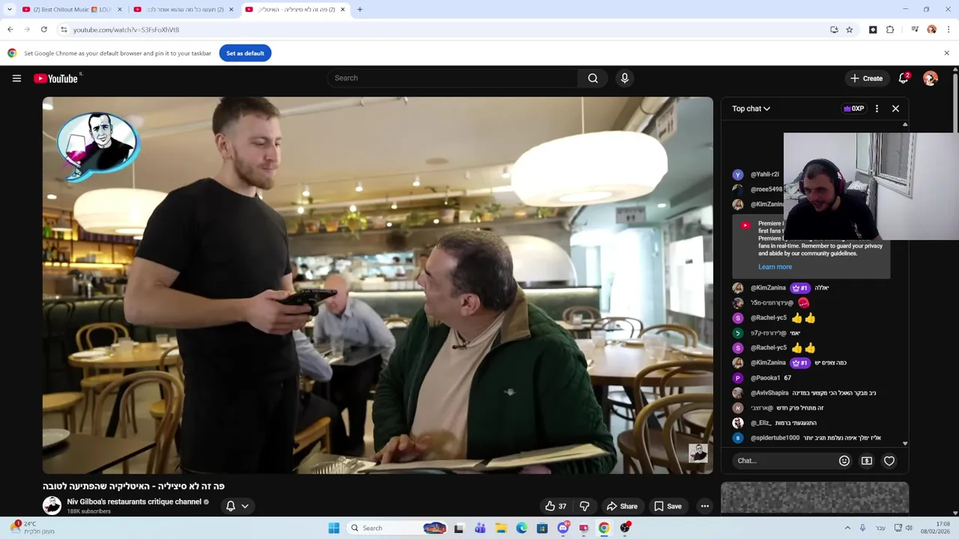Open Chrome profile avatar
This screenshot has height=539, width=959.
932,29
